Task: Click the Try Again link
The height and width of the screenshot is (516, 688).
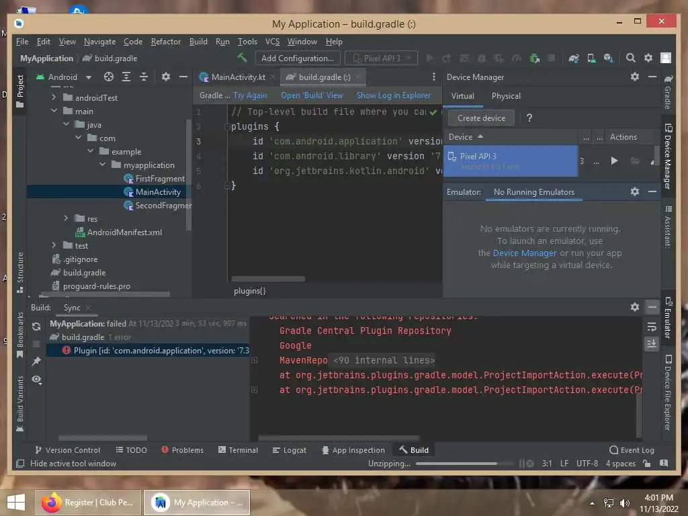Action: [x=250, y=95]
